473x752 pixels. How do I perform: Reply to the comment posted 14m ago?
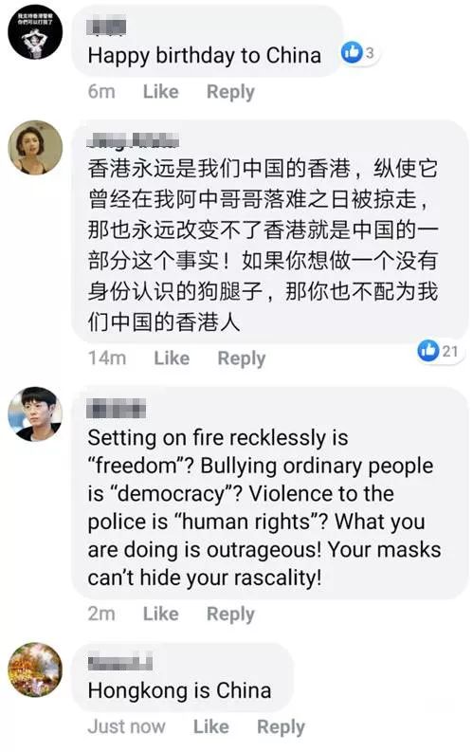click(x=242, y=358)
